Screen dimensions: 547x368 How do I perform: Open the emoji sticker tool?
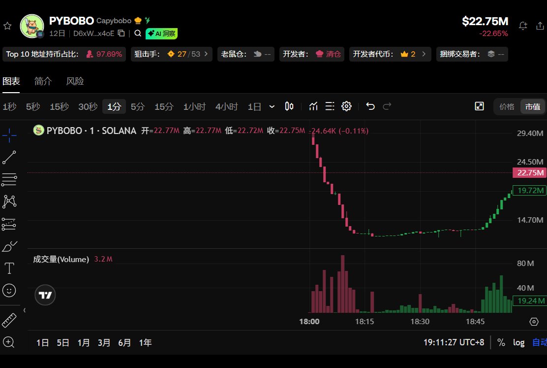9,291
